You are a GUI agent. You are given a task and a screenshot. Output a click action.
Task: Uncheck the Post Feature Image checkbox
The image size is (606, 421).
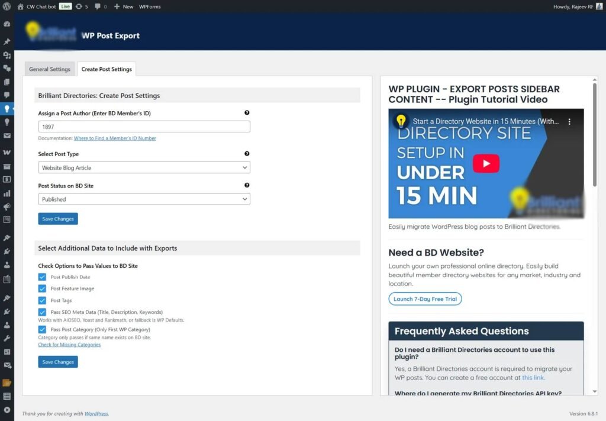42,289
